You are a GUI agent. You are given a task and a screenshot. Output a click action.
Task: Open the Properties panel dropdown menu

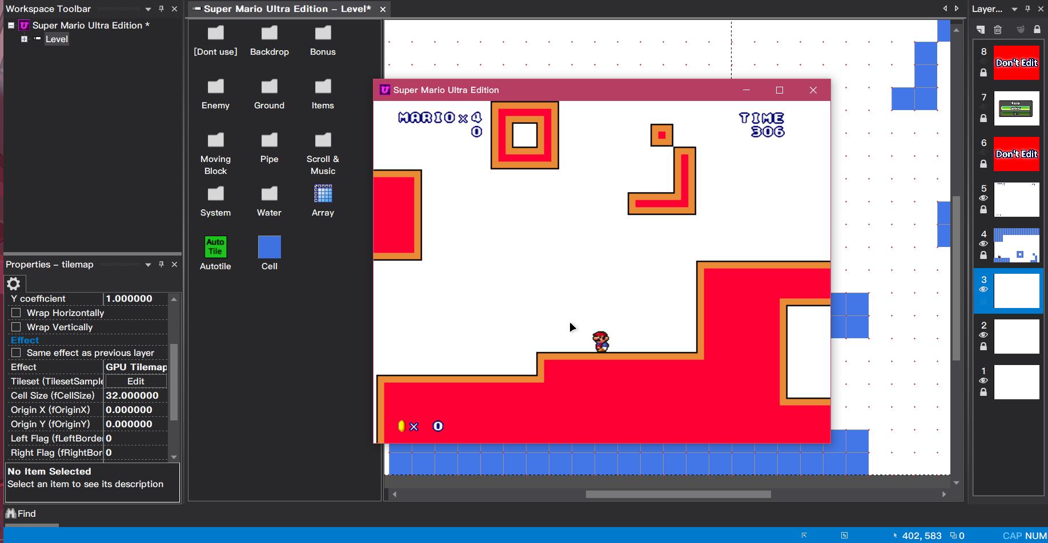click(x=148, y=265)
